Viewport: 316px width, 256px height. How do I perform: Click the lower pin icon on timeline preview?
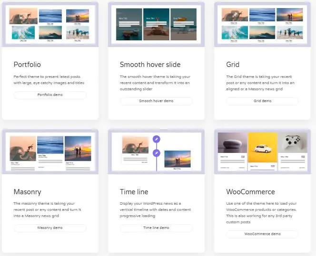click(157, 153)
